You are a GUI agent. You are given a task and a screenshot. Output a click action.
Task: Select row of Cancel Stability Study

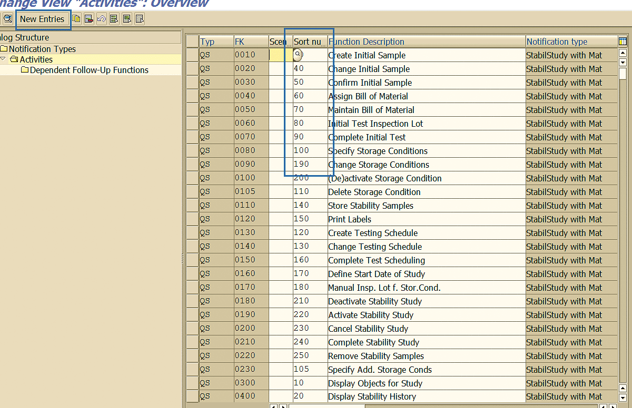192,329
